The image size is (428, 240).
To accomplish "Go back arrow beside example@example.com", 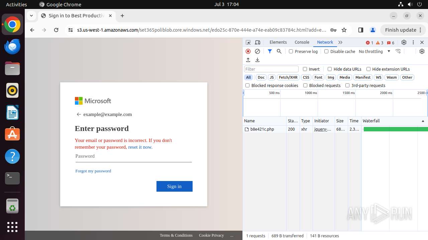I will pos(79,114).
